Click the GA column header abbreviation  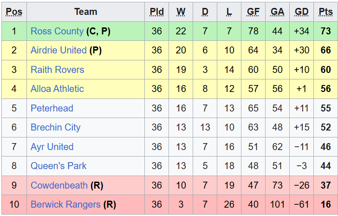[x=277, y=12]
